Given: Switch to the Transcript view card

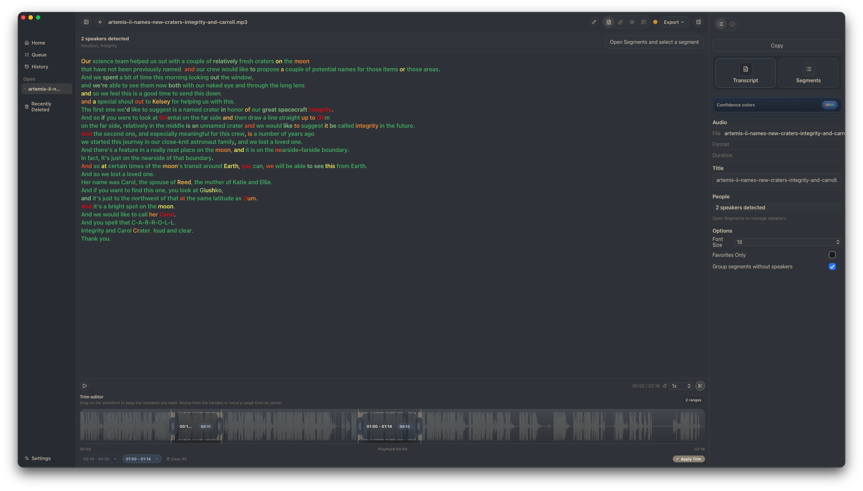Looking at the screenshot, I should [745, 73].
